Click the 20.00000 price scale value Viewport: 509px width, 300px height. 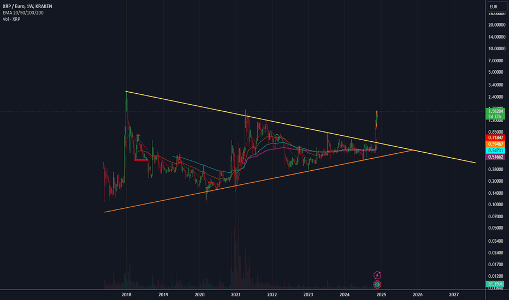pos(496,25)
